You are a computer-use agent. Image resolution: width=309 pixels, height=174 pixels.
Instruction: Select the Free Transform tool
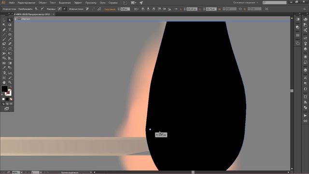coord(10,54)
